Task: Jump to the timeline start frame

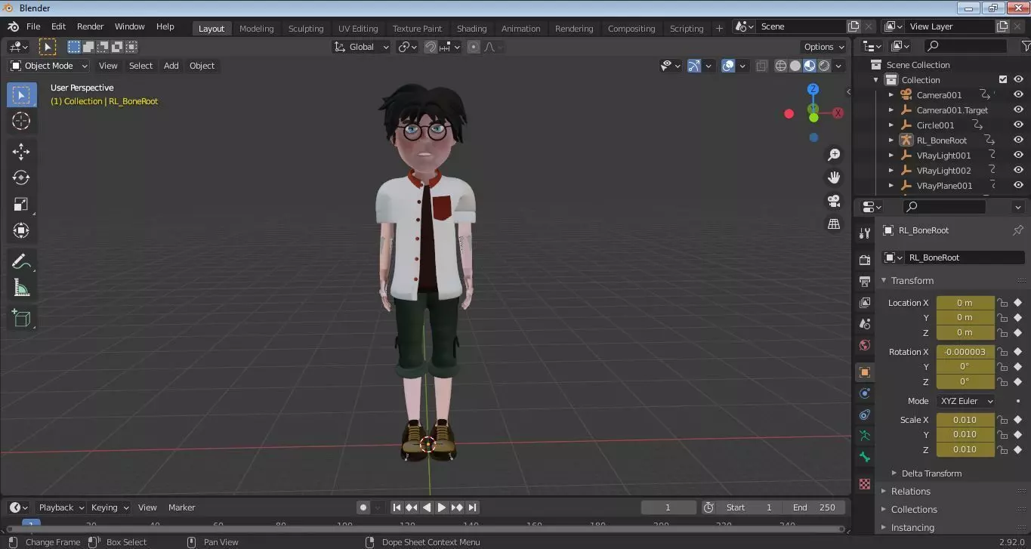Action: click(x=397, y=507)
